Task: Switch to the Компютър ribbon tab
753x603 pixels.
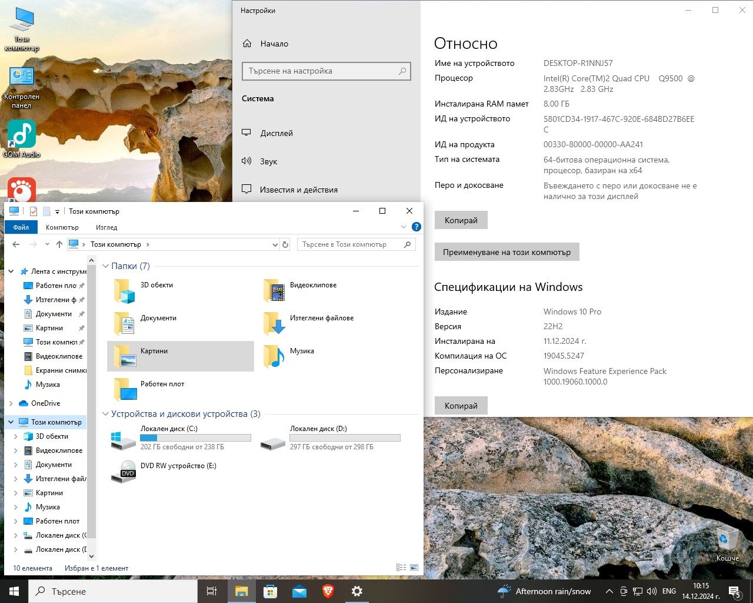Action: (x=62, y=227)
